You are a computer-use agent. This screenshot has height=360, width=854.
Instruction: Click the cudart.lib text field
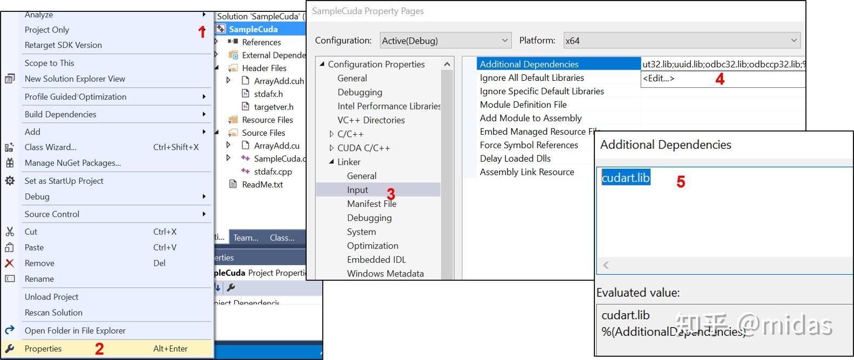click(724, 212)
